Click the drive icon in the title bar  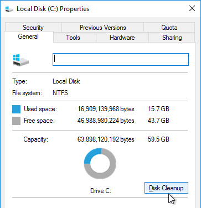[x=9, y=9]
